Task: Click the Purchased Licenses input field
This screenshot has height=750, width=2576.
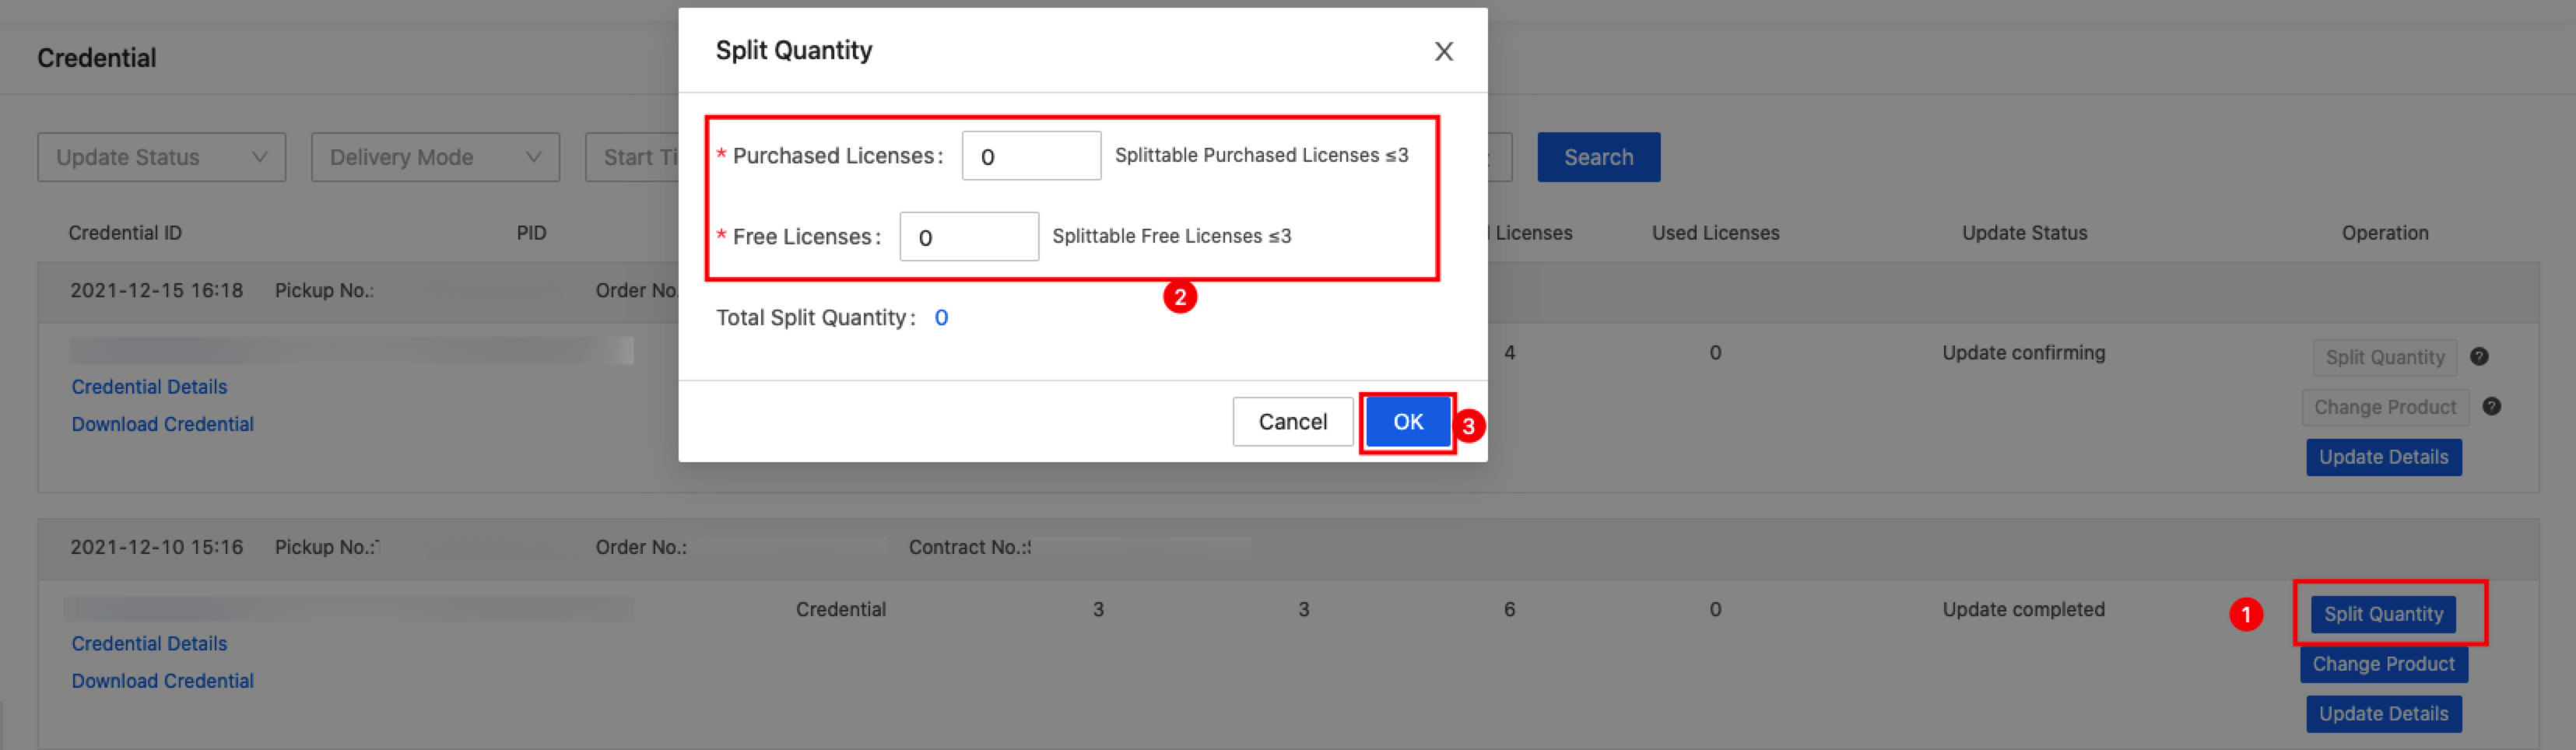Action: click(x=1030, y=156)
